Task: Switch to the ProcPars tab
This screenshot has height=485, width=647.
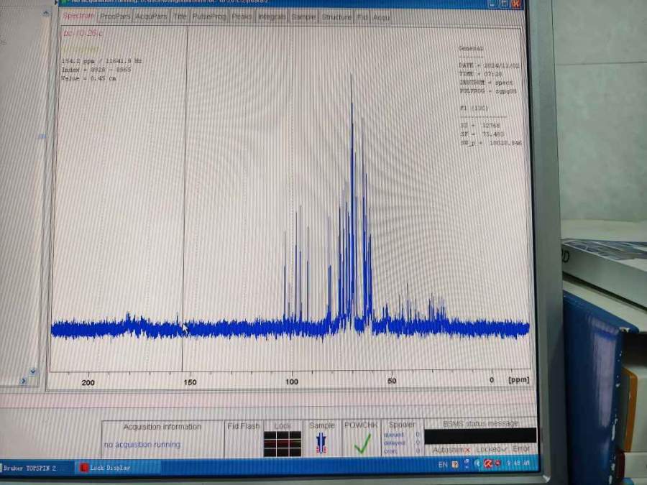Action: [115, 17]
